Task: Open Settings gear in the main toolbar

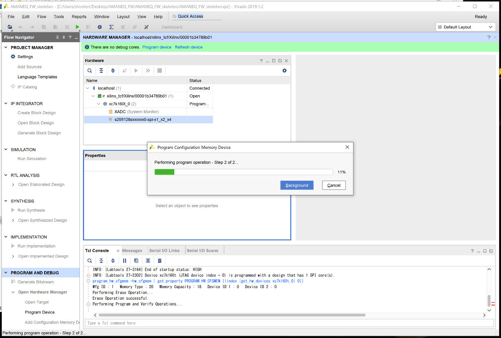Action: click(99, 27)
